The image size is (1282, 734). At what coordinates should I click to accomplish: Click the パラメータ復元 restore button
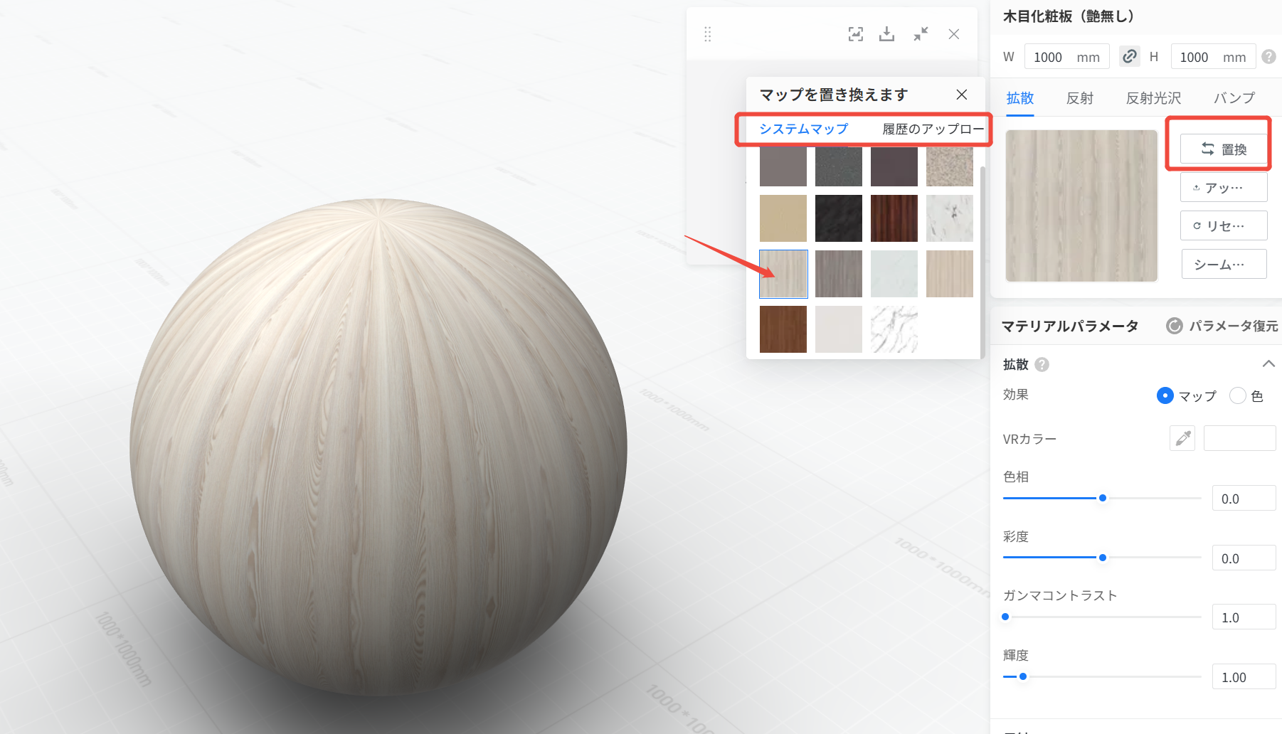[x=1222, y=326]
